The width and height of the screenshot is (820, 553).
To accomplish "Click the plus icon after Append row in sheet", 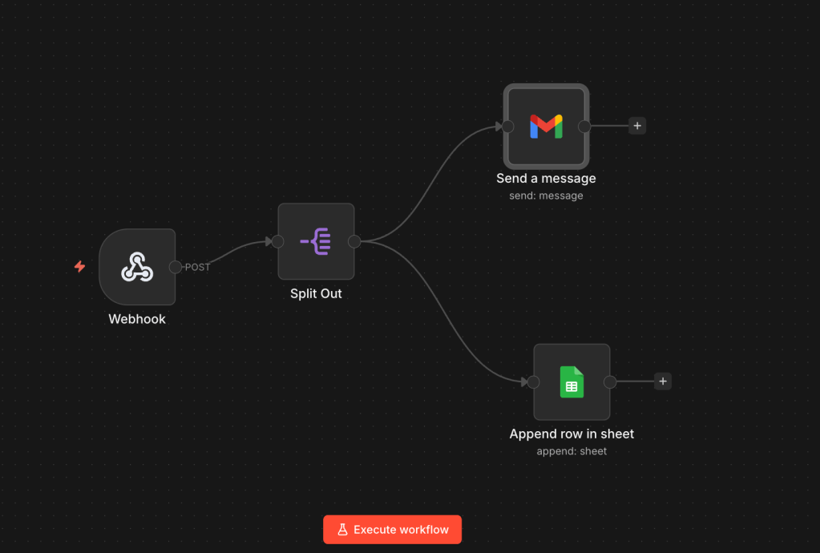I will pos(662,381).
